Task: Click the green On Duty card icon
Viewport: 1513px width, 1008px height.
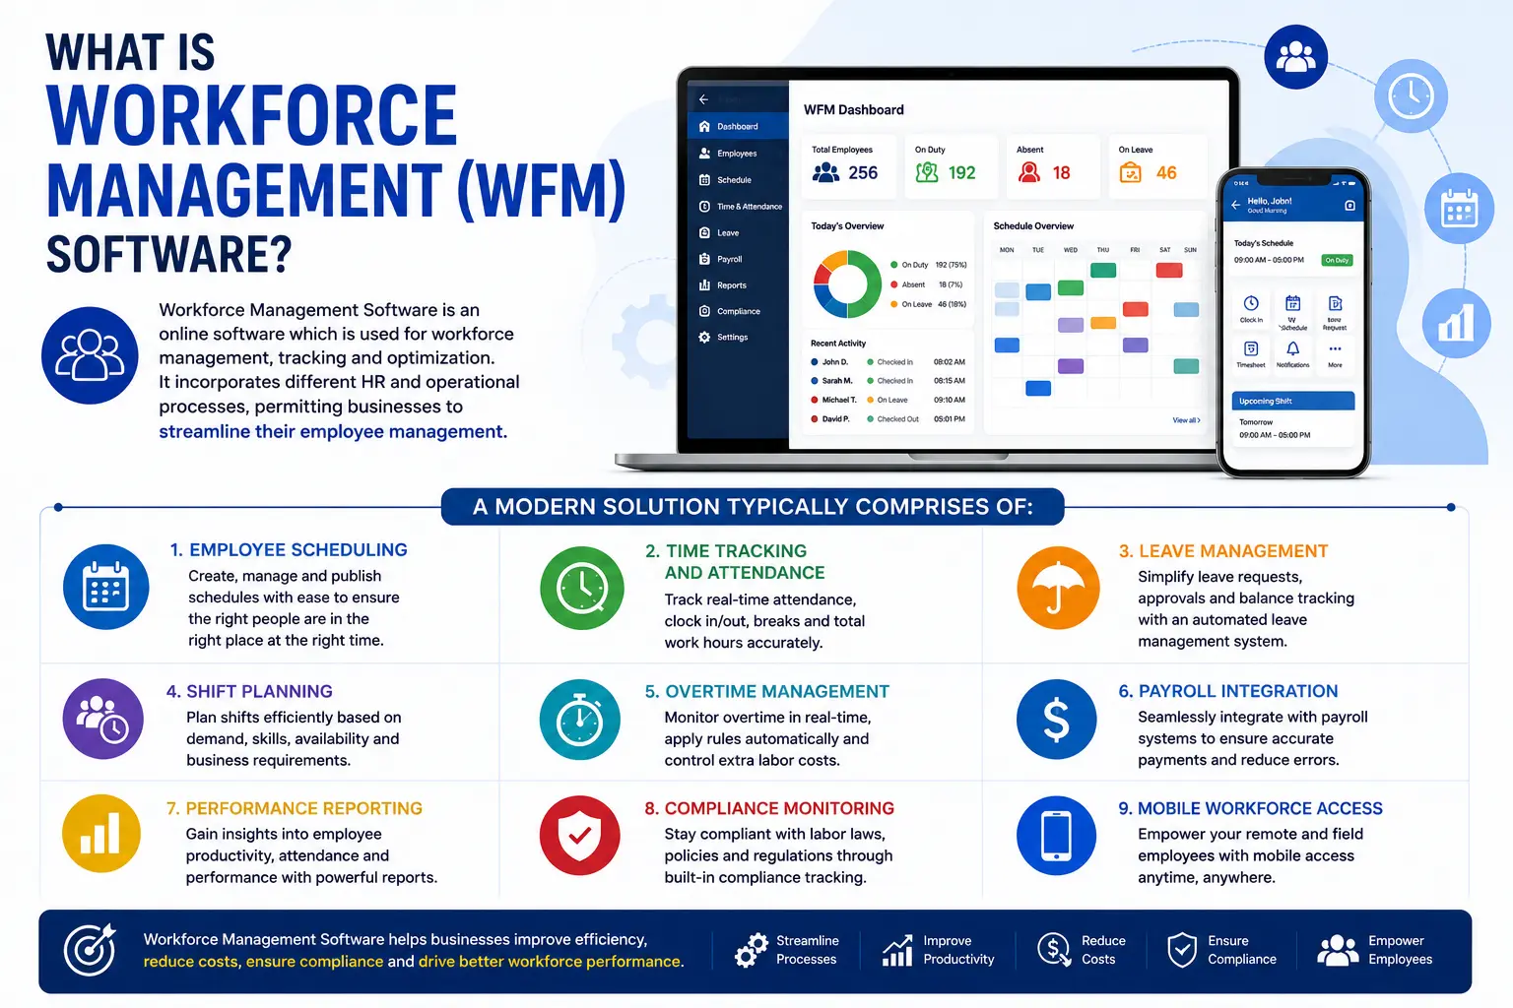Action: coord(927,173)
